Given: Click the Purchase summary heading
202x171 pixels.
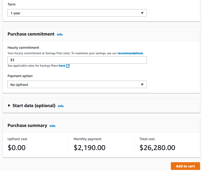Looking at the screenshot, I should (27, 126).
